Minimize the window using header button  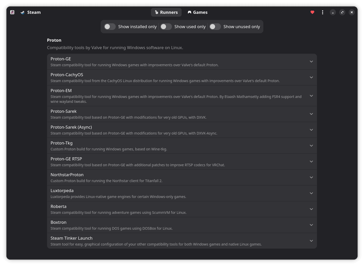(333, 12)
